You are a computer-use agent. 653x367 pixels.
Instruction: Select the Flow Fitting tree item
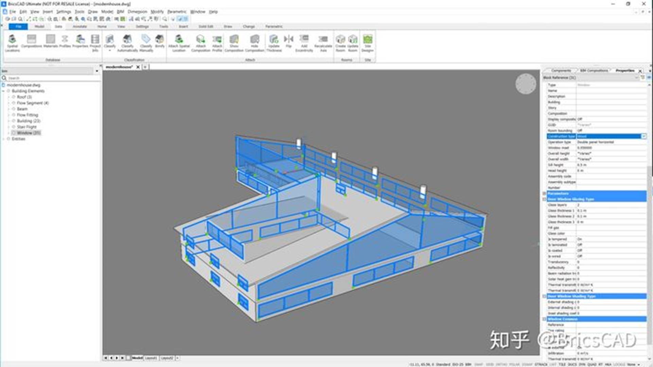point(27,115)
